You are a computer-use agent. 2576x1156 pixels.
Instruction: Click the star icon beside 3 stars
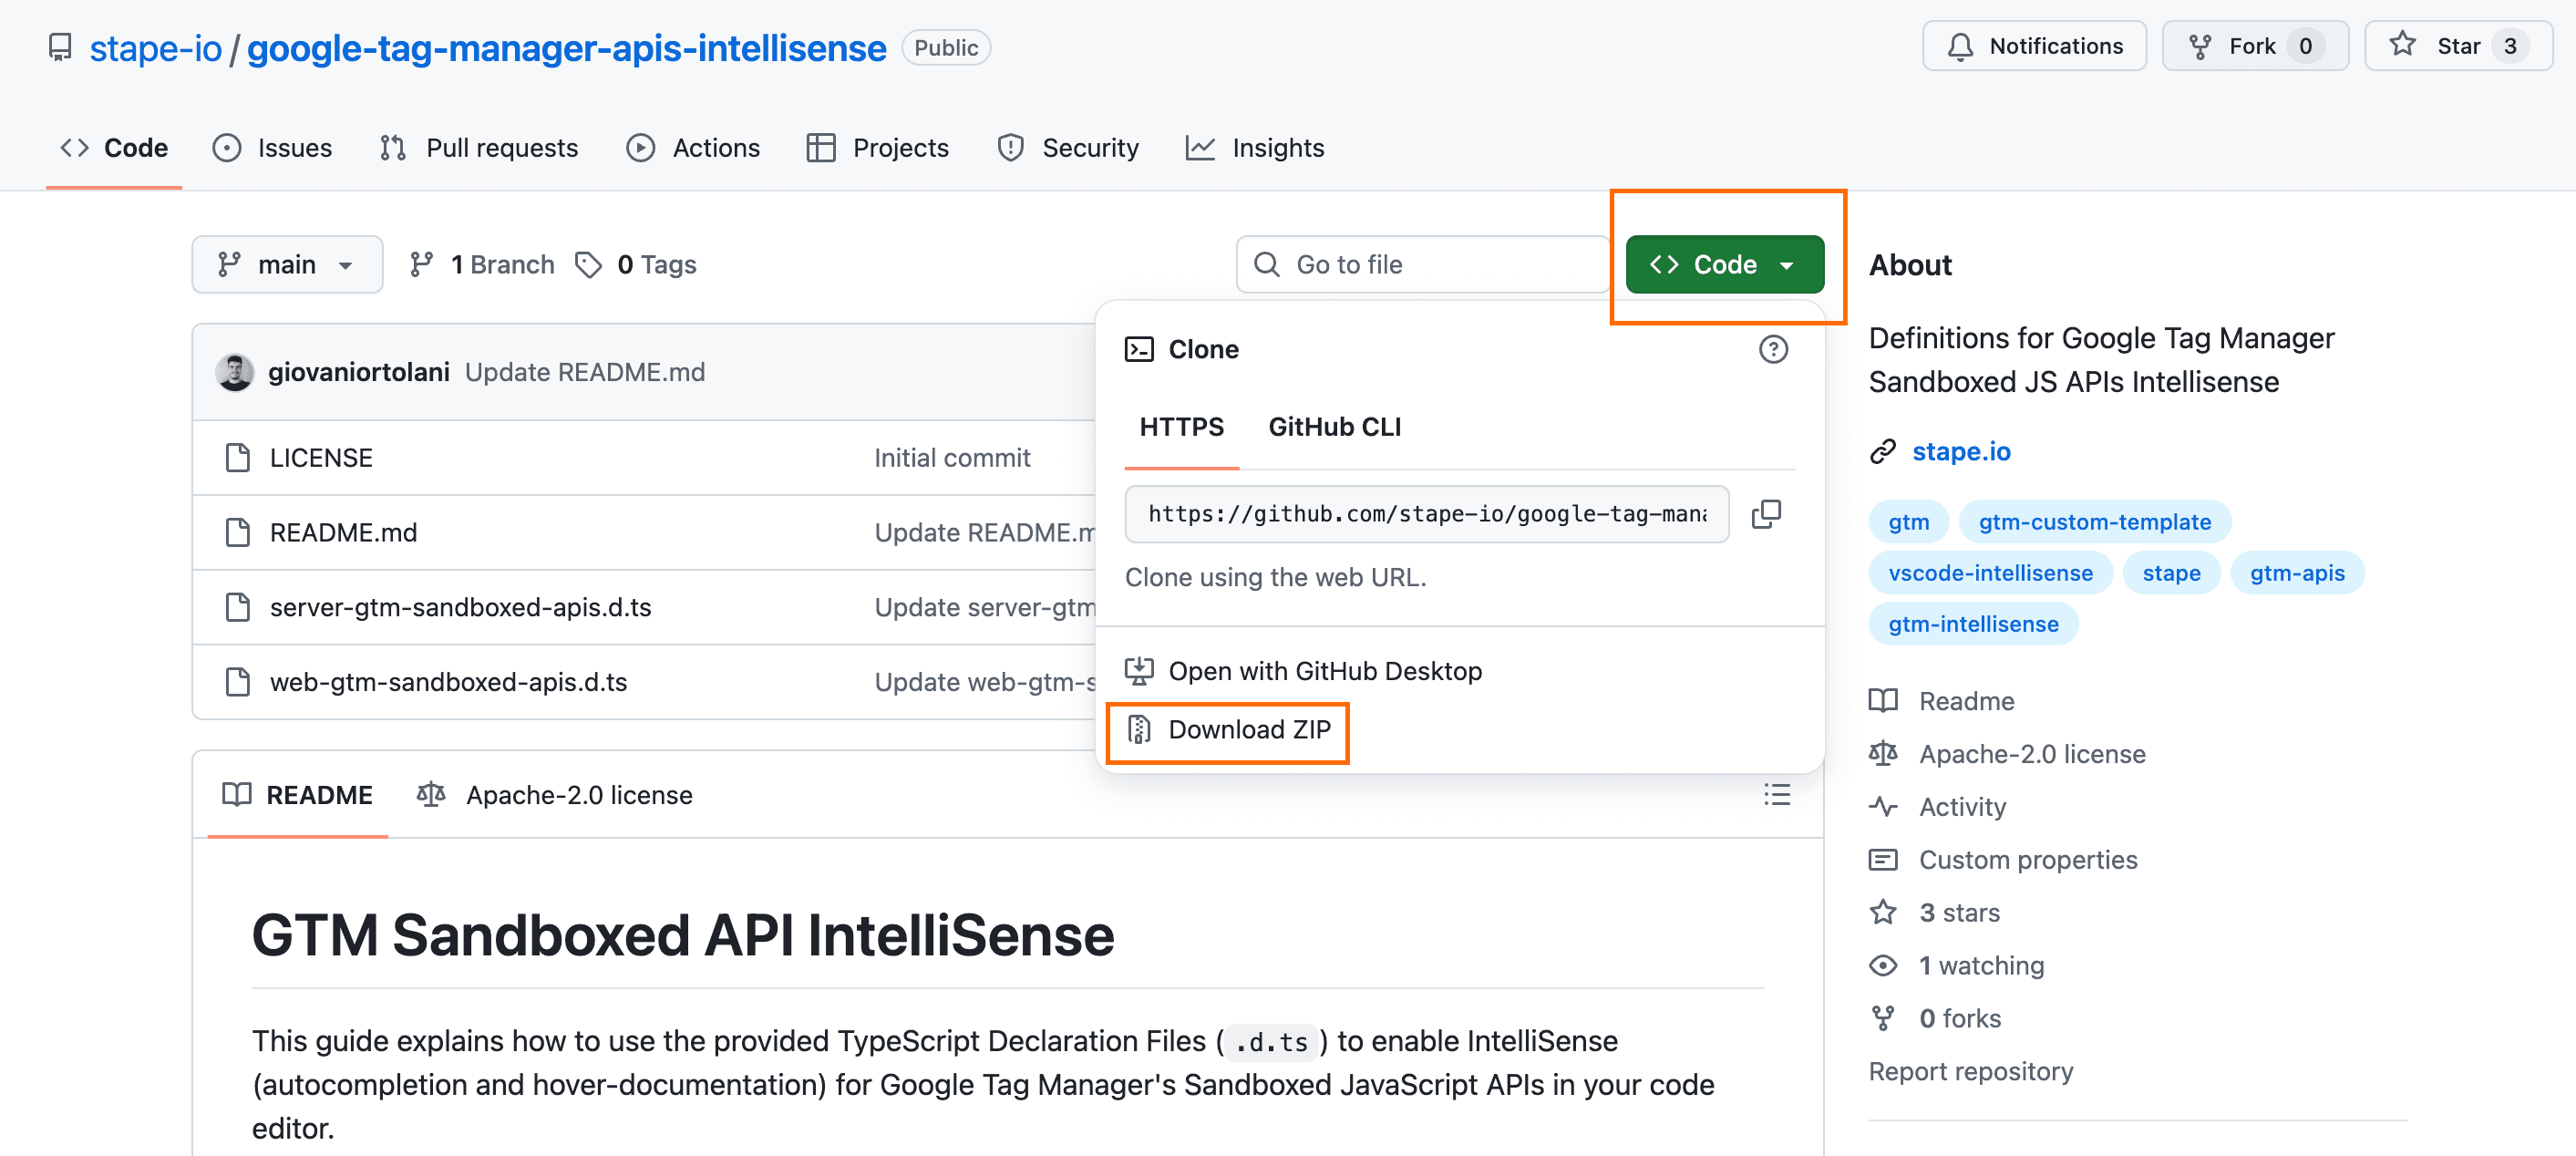tap(1883, 913)
